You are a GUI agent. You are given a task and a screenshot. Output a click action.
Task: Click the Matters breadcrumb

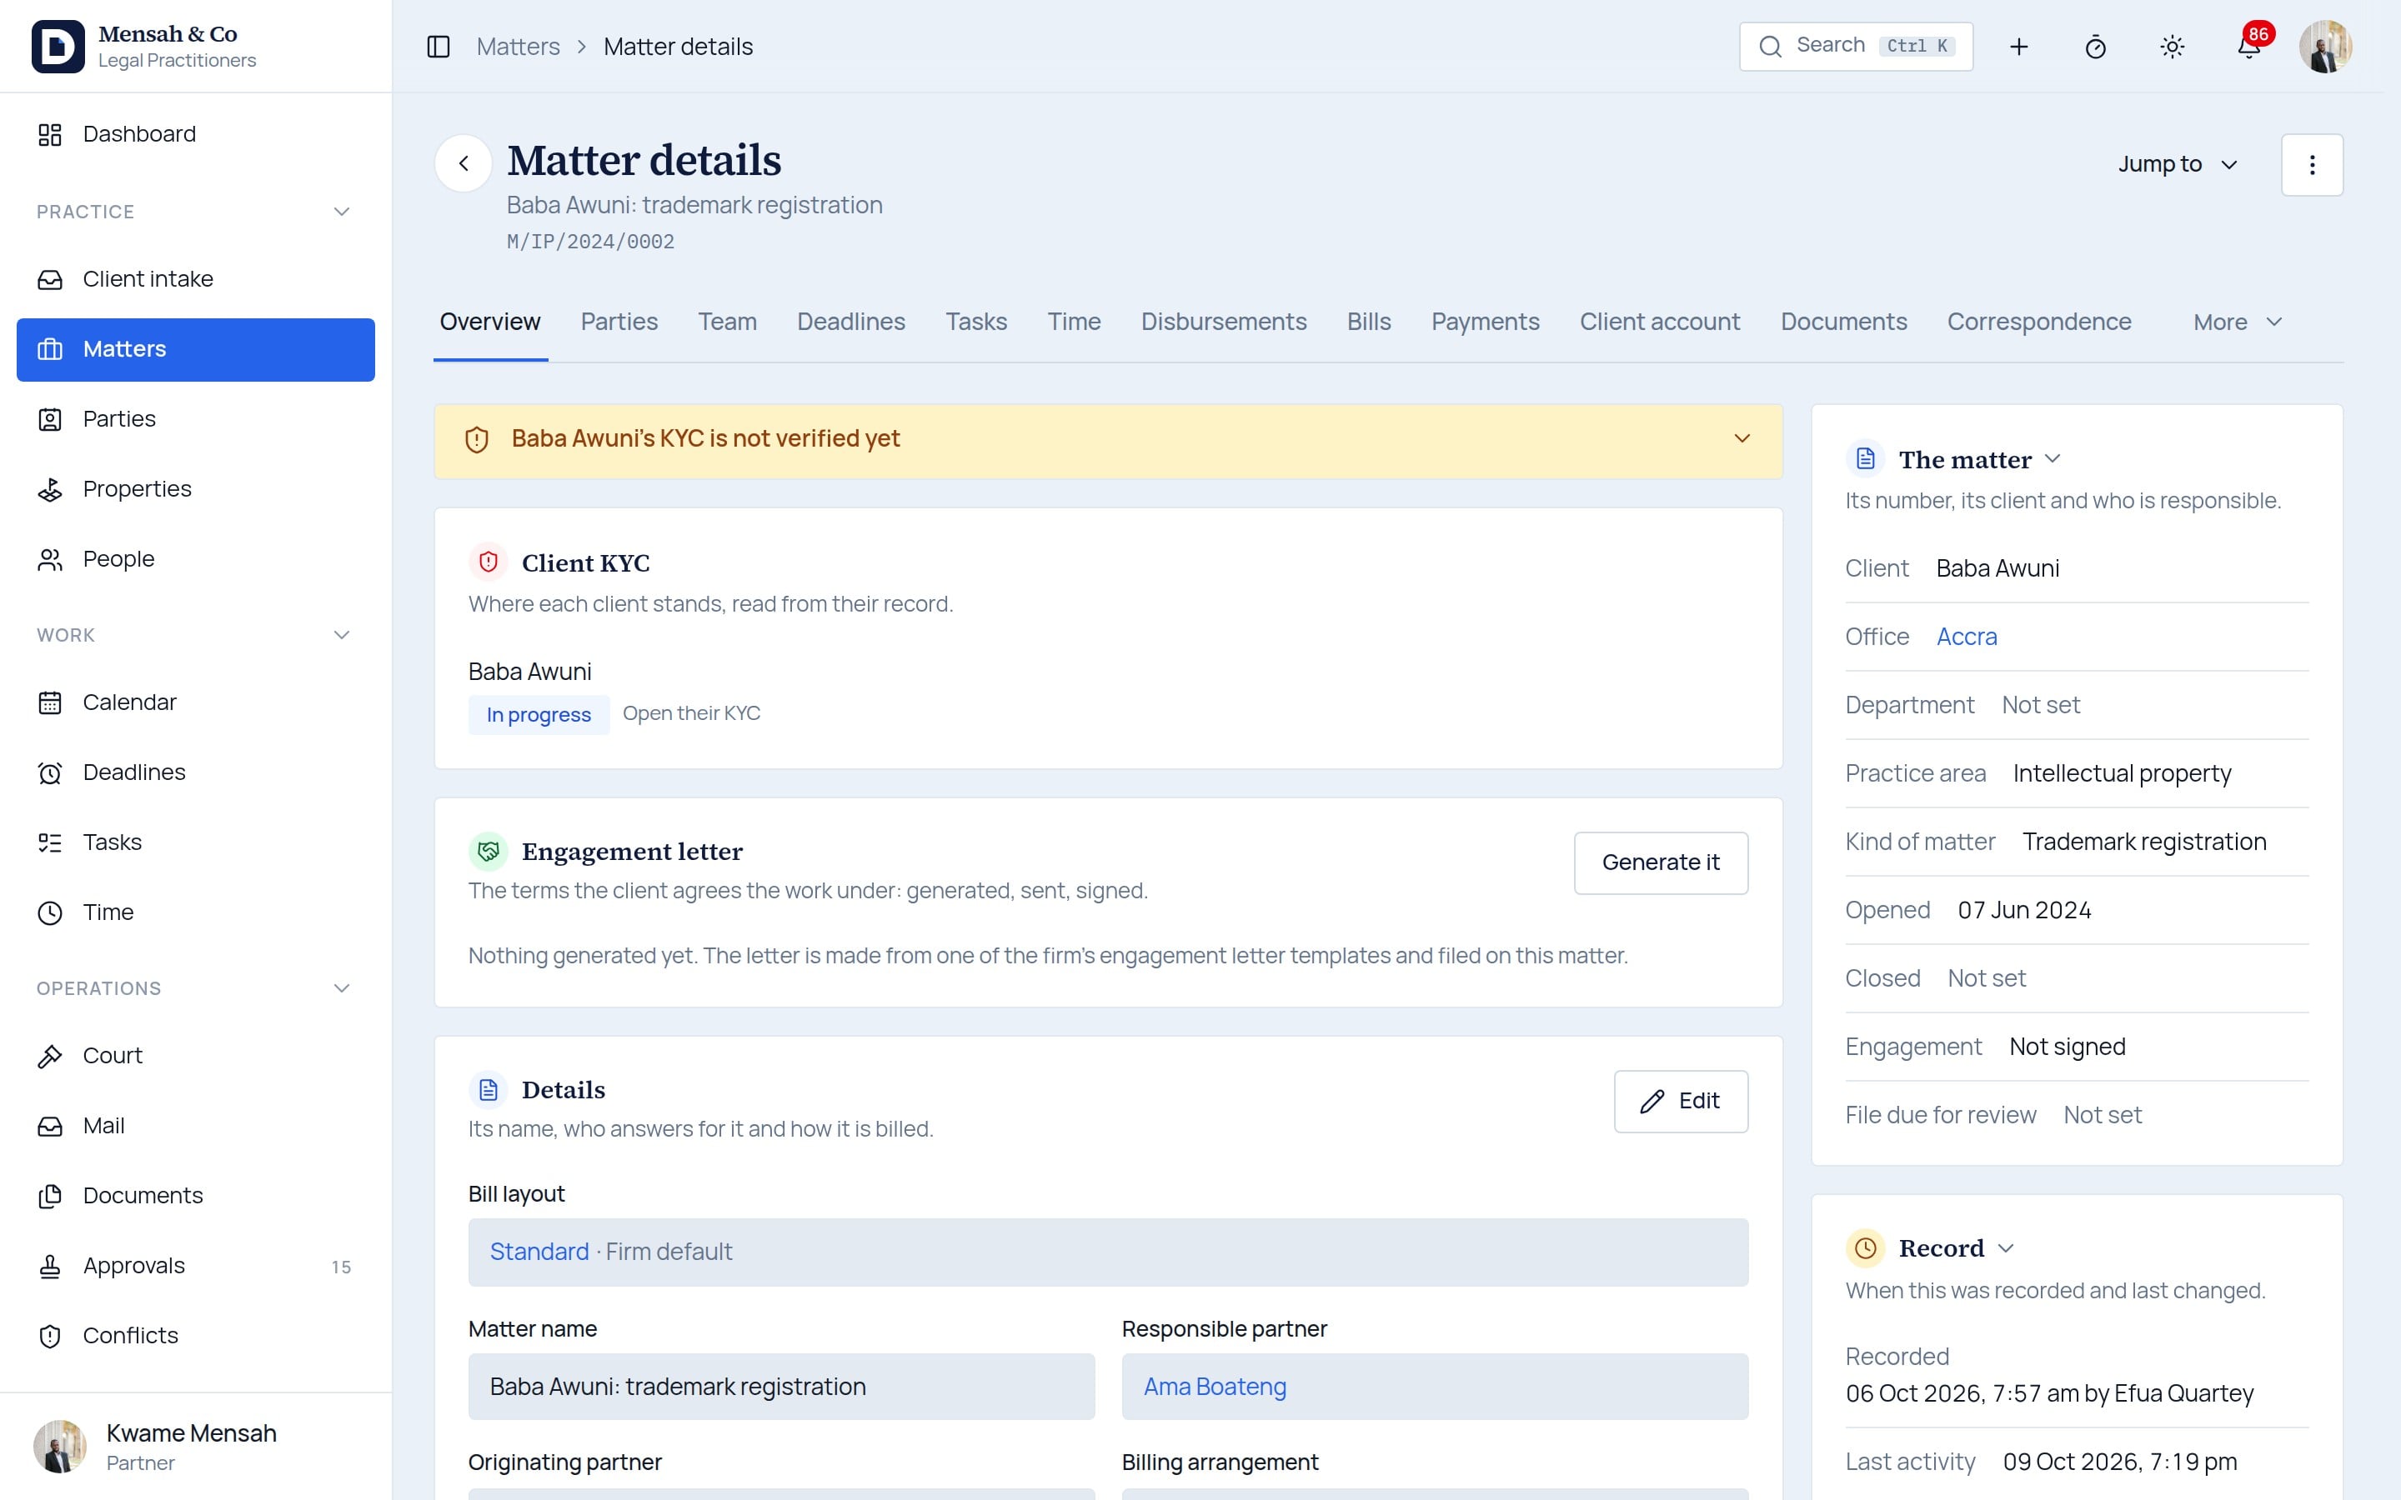pyautogui.click(x=518, y=47)
